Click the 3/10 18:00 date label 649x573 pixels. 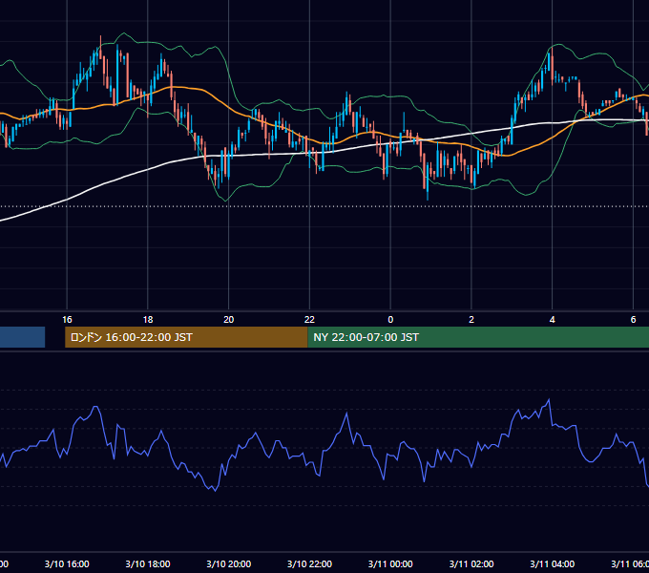click(148, 563)
